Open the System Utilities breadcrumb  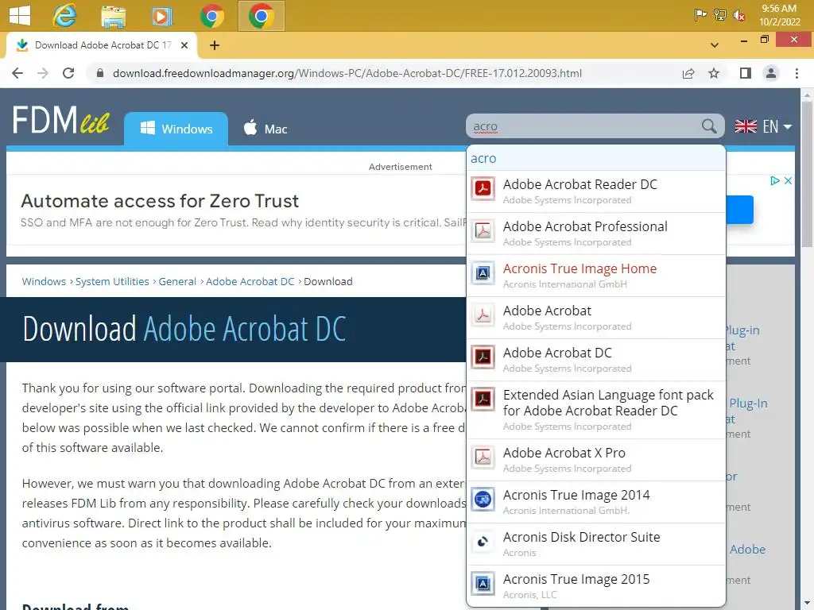pyautogui.click(x=112, y=281)
